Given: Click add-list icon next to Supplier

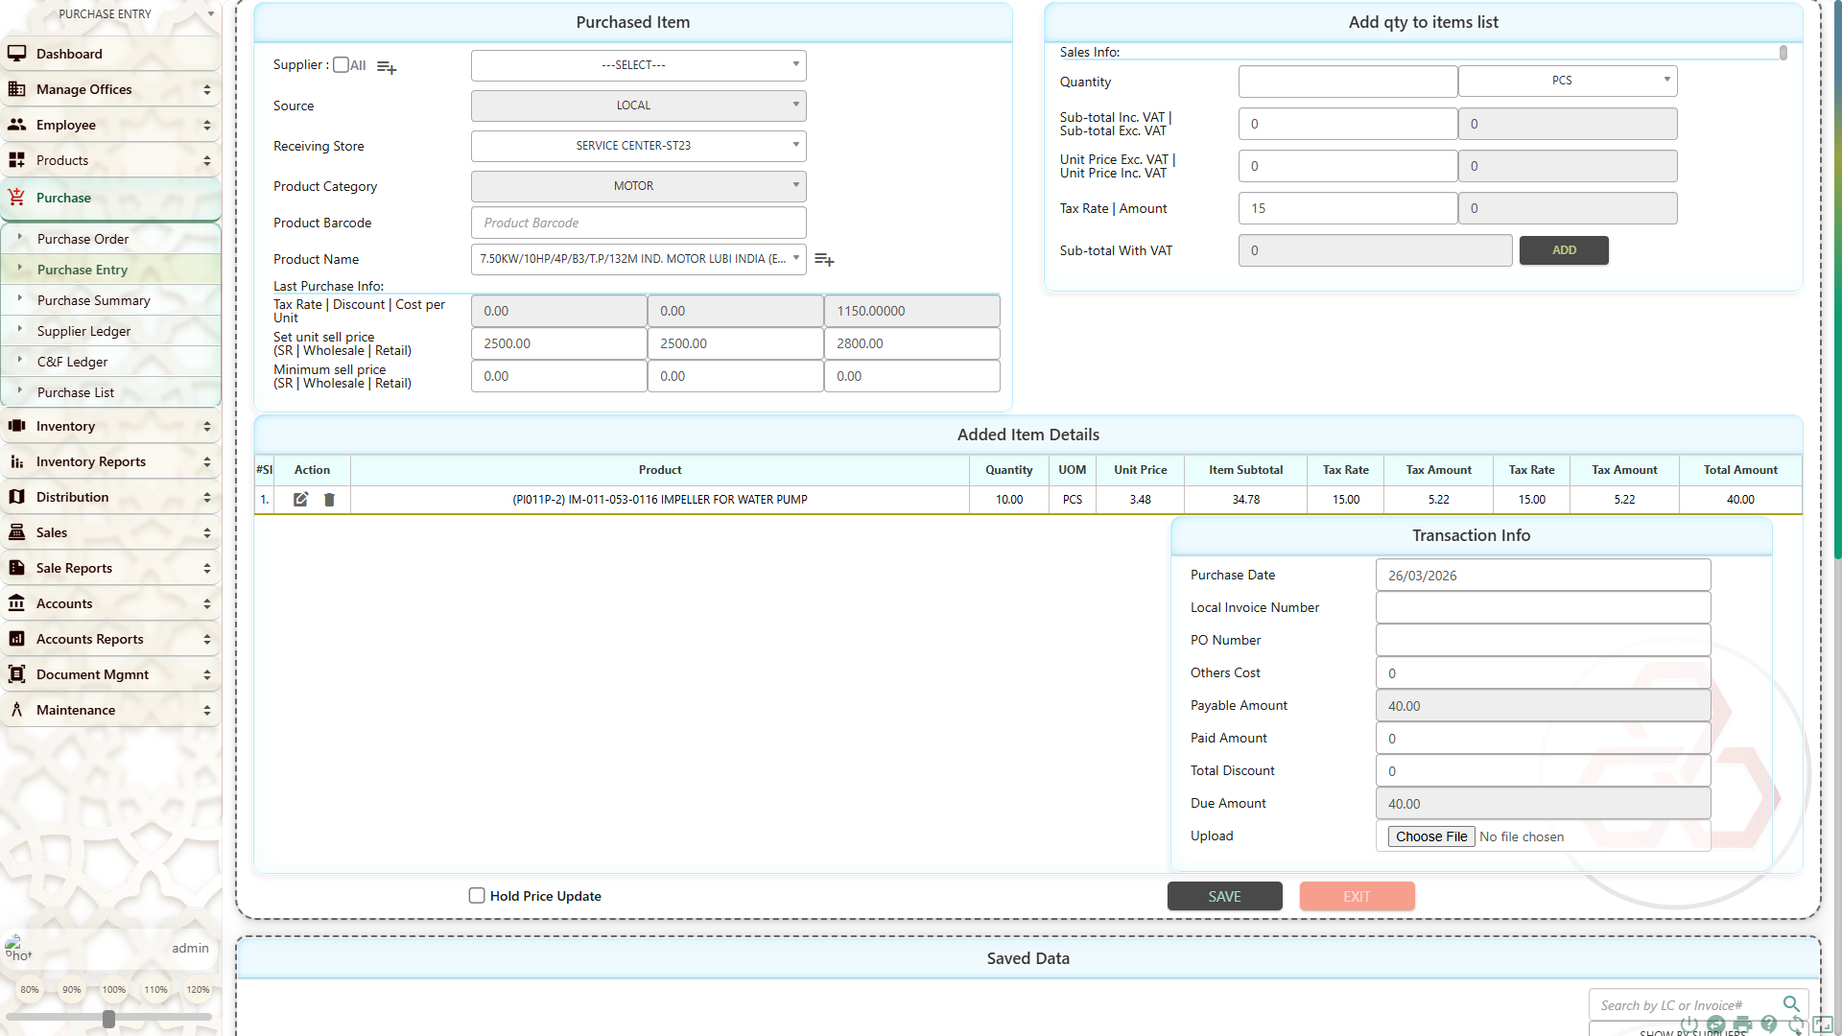Looking at the screenshot, I should 387,67.
